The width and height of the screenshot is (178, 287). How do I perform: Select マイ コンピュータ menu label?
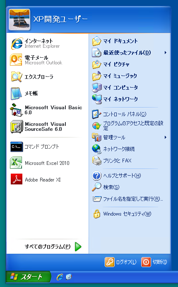point(120,88)
